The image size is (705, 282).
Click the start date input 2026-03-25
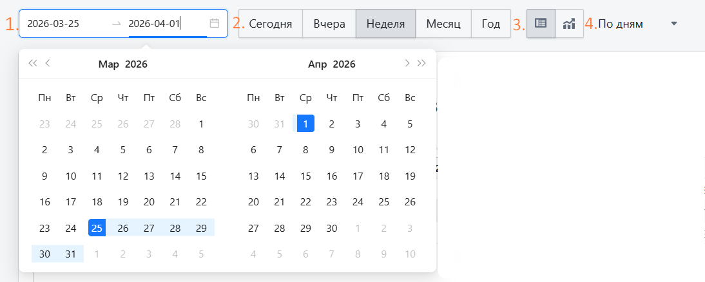coord(64,24)
